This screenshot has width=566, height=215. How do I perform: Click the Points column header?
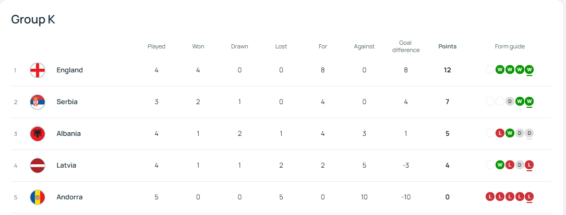(447, 46)
